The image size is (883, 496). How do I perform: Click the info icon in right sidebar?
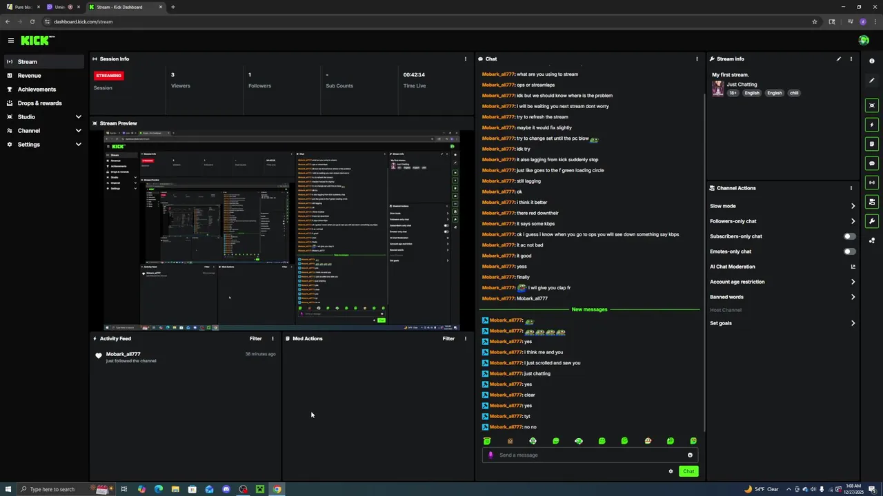pos(872,61)
